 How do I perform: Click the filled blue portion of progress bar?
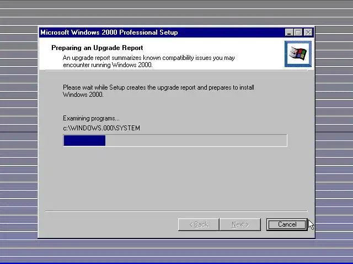pos(84,141)
